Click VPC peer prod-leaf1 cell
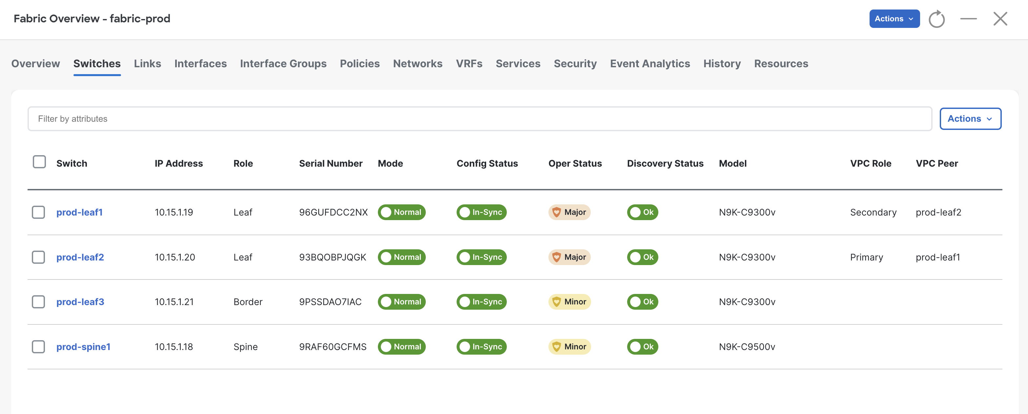 pos(937,257)
